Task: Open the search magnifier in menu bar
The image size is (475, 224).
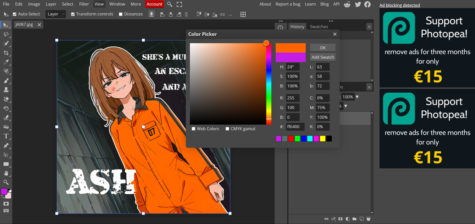Action: [x=170, y=4]
